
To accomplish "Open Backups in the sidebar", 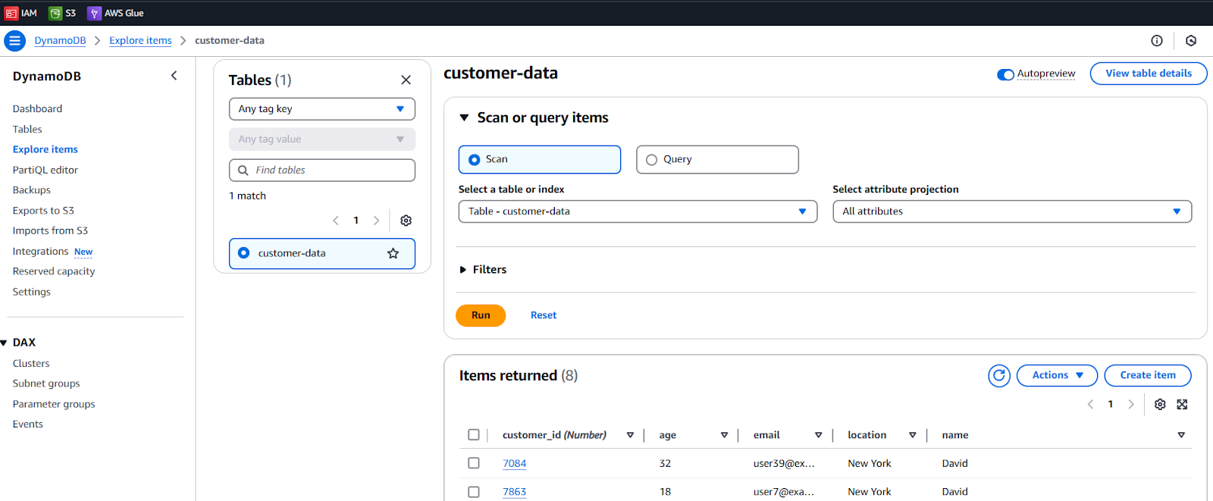I will [32, 190].
